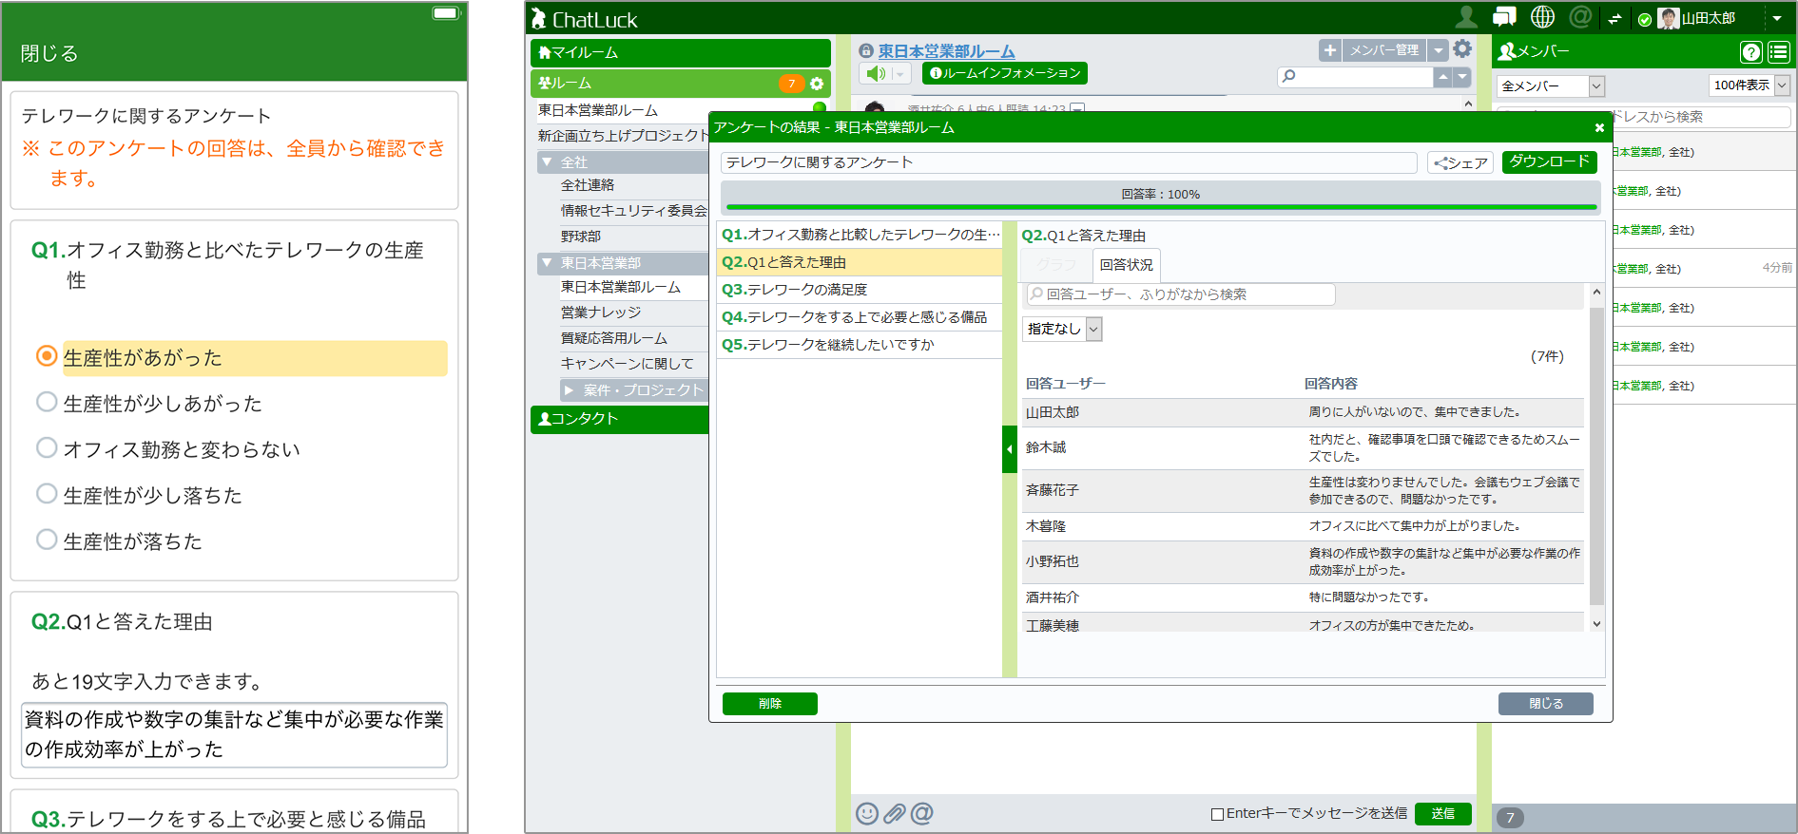Click the help question mark icon
The height and width of the screenshot is (834, 1798).
pyautogui.click(x=1750, y=52)
